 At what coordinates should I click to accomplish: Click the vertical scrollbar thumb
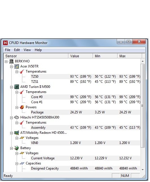point(143,106)
